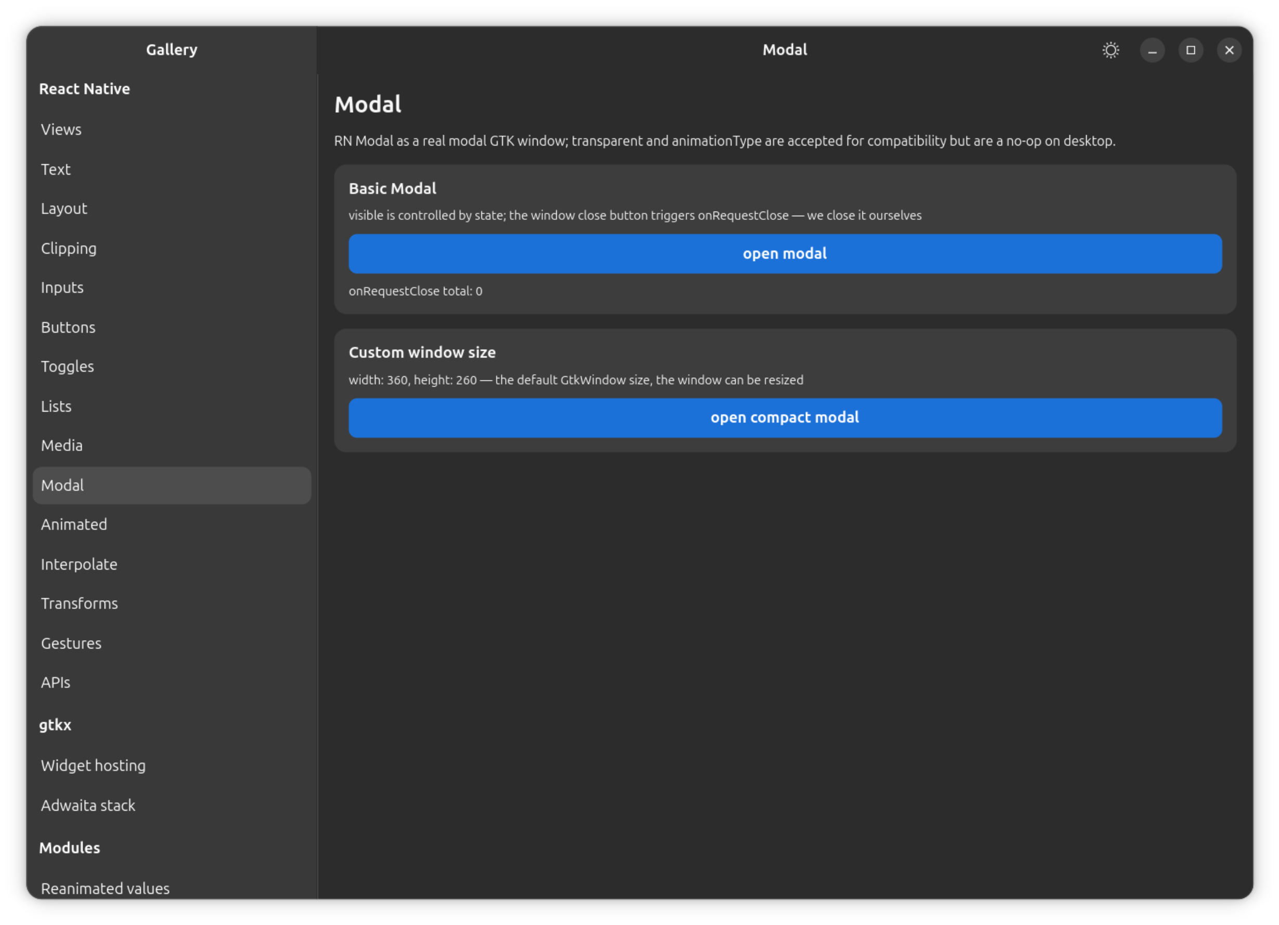Navigate to Inputs
The image size is (1279, 925).
[x=172, y=287]
